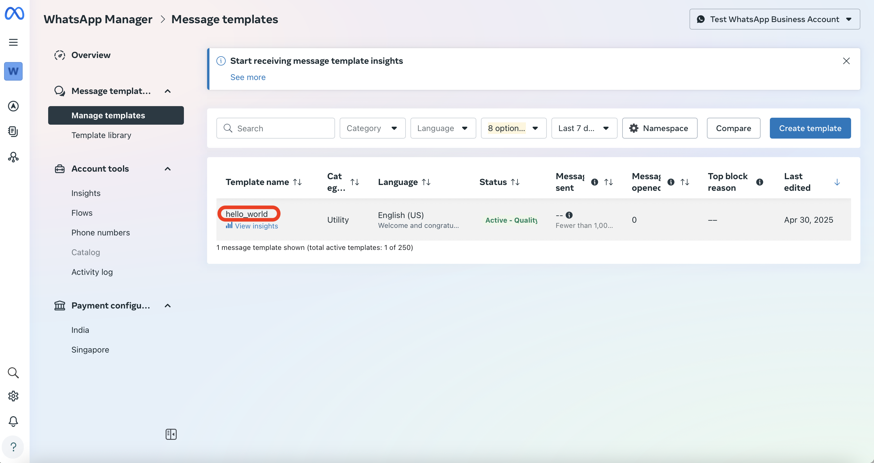Open settings gear in left rail
Image resolution: width=874 pixels, height=463 pixels.
13,396
